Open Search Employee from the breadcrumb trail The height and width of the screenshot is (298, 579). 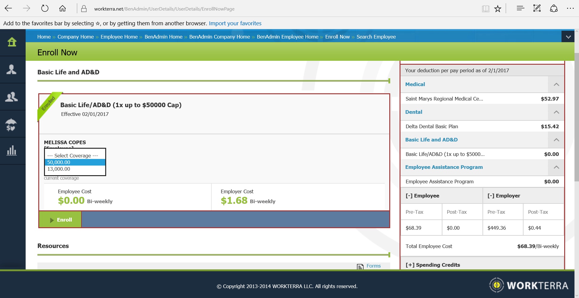click(376, 36)
